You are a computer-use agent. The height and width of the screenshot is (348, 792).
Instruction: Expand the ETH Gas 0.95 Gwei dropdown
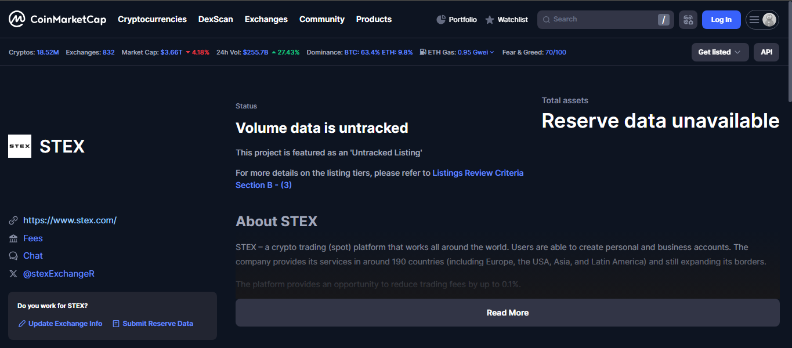tap(476, 52)
